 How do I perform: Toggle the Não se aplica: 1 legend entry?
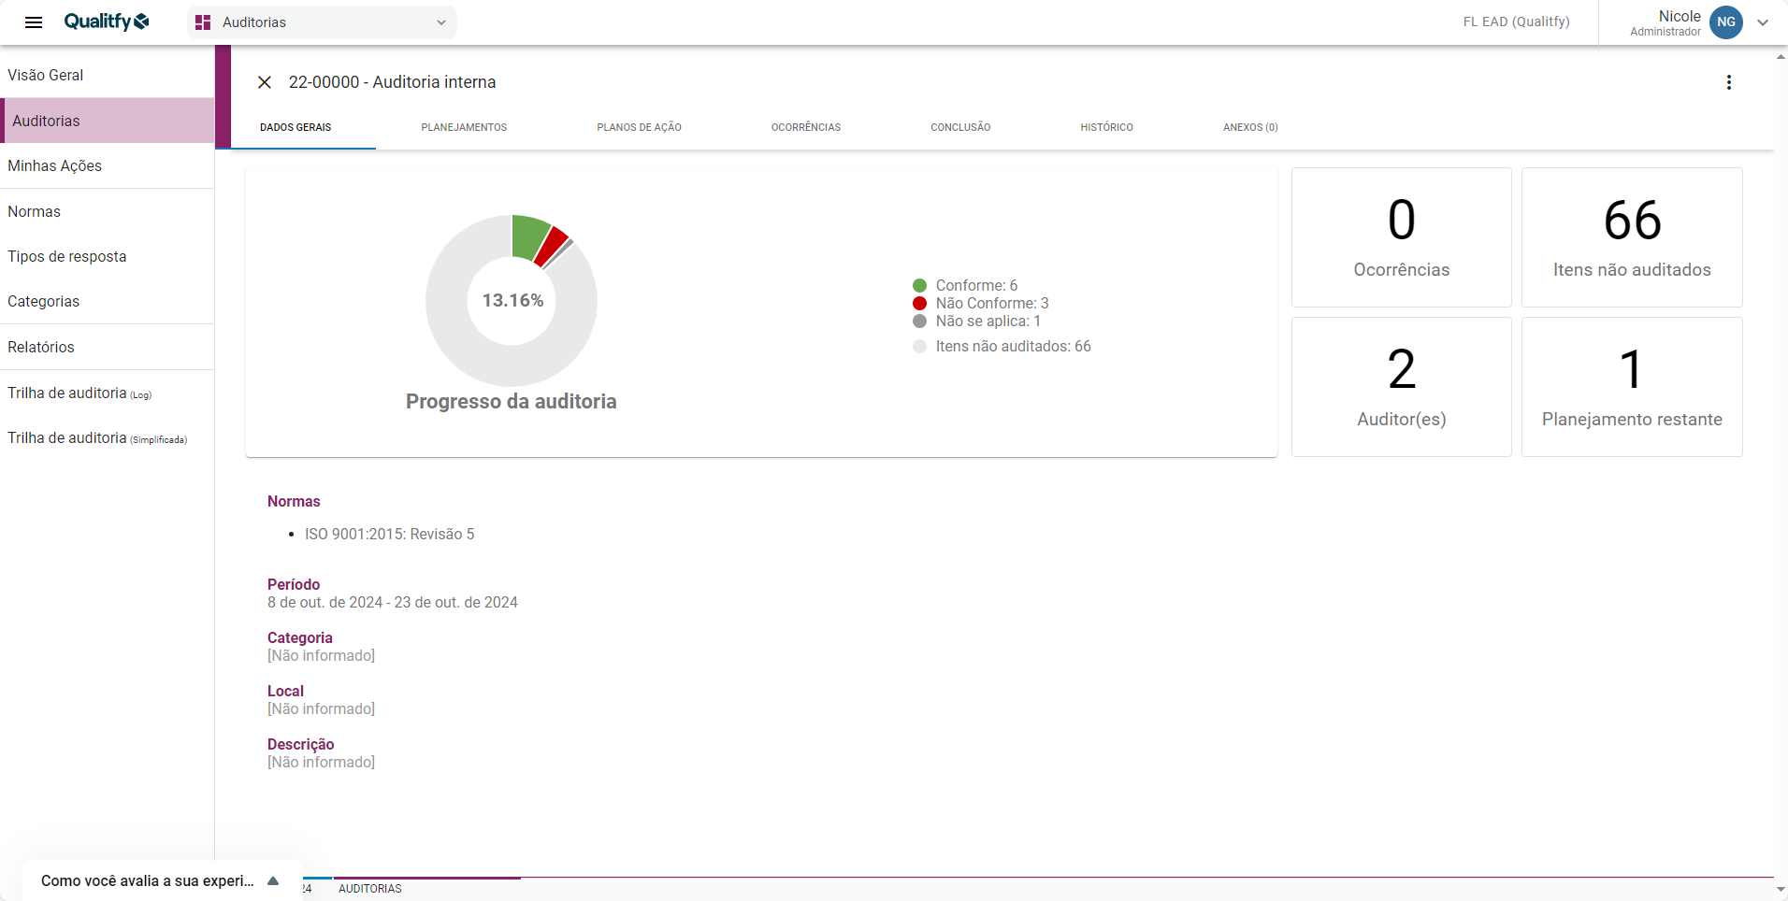(x=976, y=321)
